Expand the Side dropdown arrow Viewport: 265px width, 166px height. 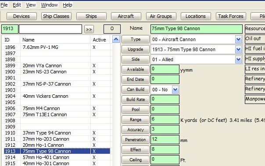tap(238, 59)
